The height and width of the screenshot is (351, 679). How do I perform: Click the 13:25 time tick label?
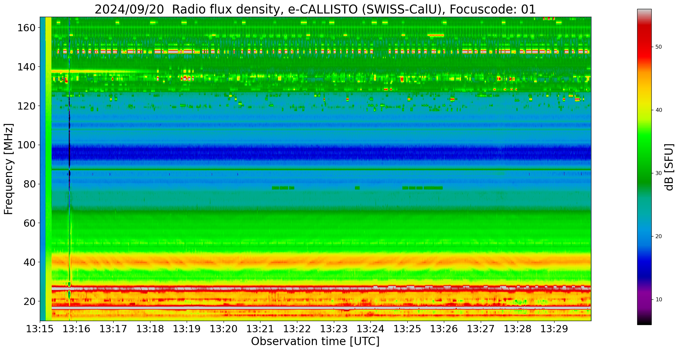407,329
